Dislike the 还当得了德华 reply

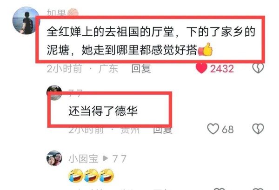click(x=258, y=129)
